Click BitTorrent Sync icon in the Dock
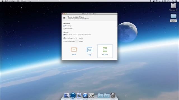Image resolution: width=179 pixels, height=100 pixels. coord(73,96)
